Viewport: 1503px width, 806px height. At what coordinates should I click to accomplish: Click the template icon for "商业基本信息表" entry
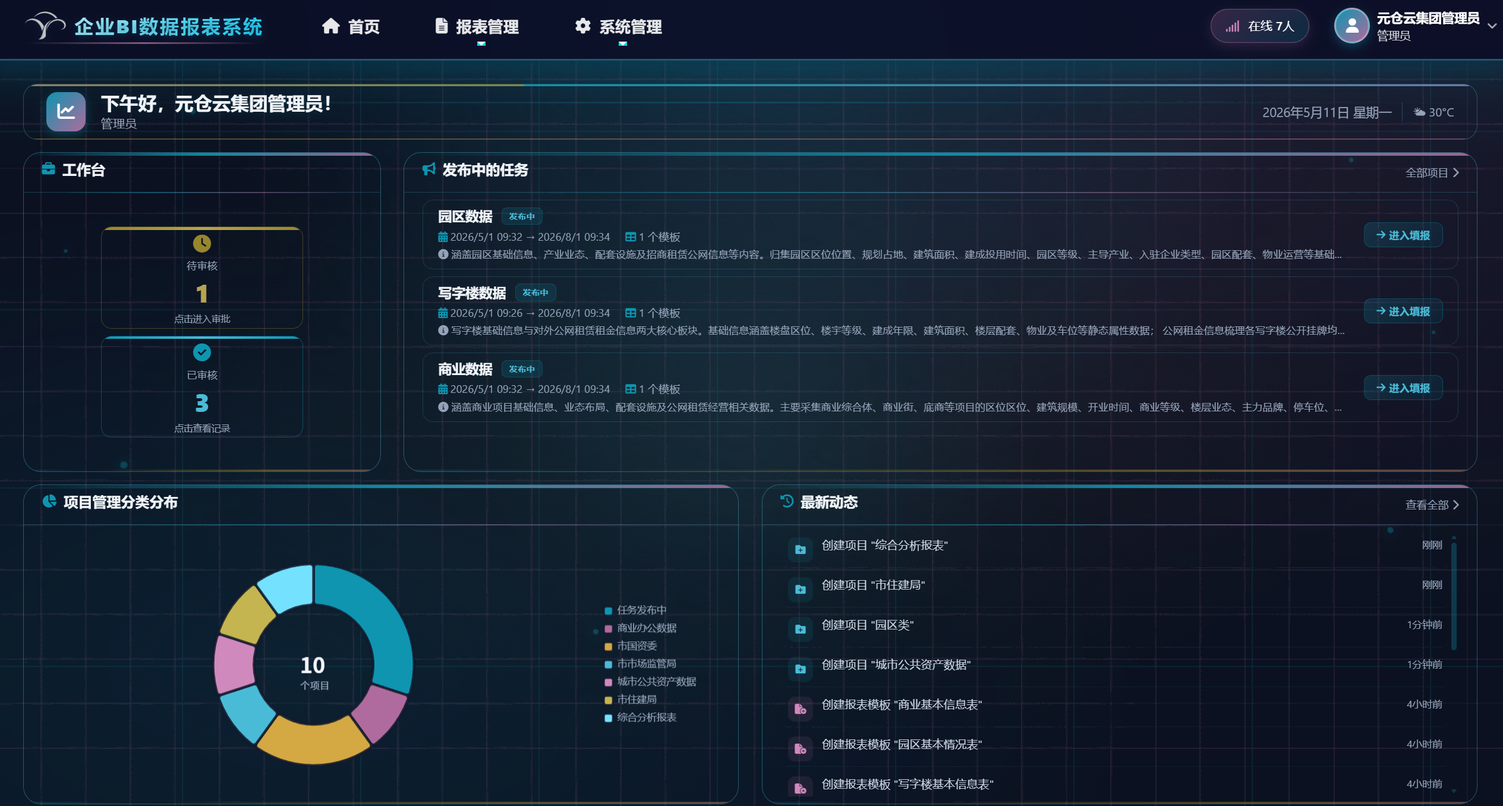pyautogui.click(x=801, y=709)
